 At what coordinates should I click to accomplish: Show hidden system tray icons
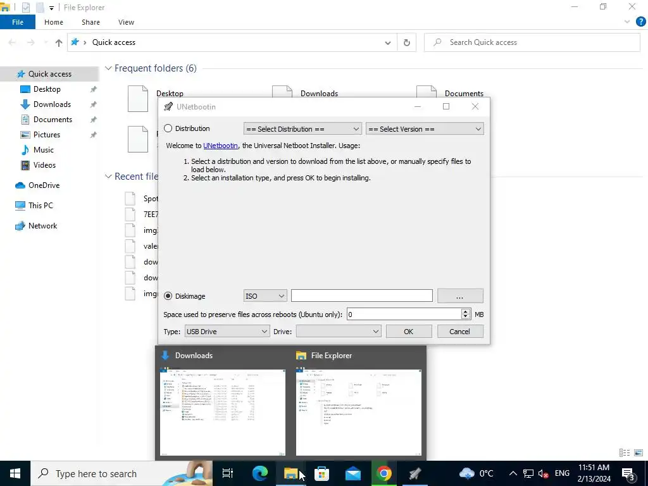pos(513,473)
